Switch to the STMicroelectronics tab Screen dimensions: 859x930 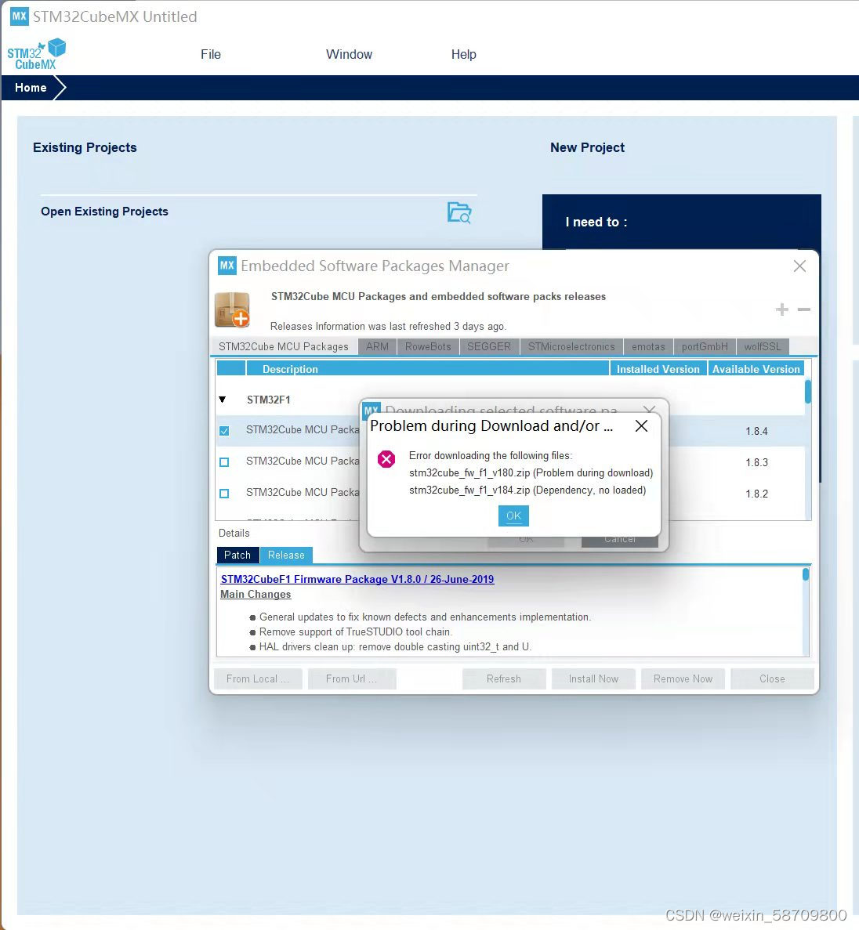point(571,346)
